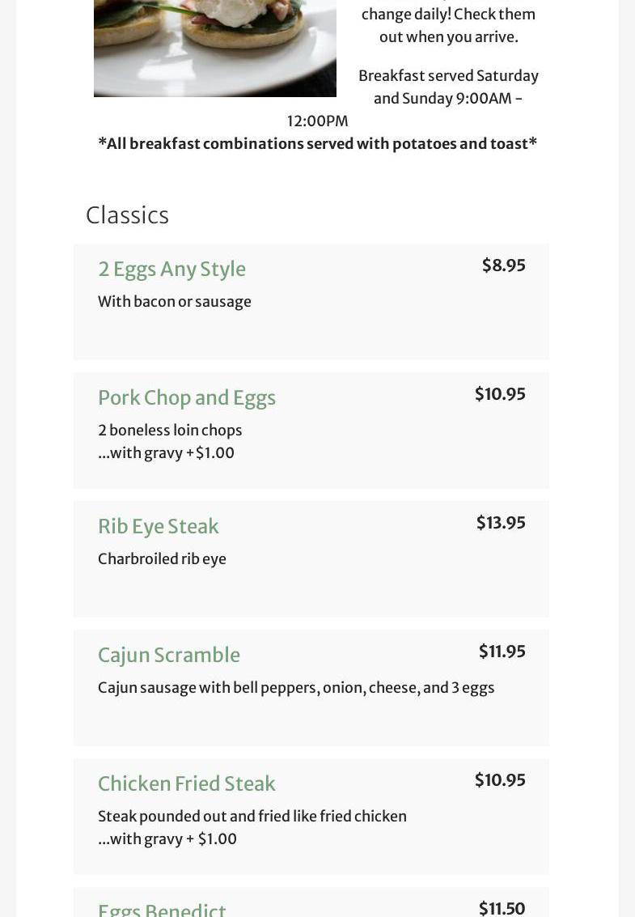Click the $11.95 Cajun Scramble price

pyautogui.click(x=502, y=652)
